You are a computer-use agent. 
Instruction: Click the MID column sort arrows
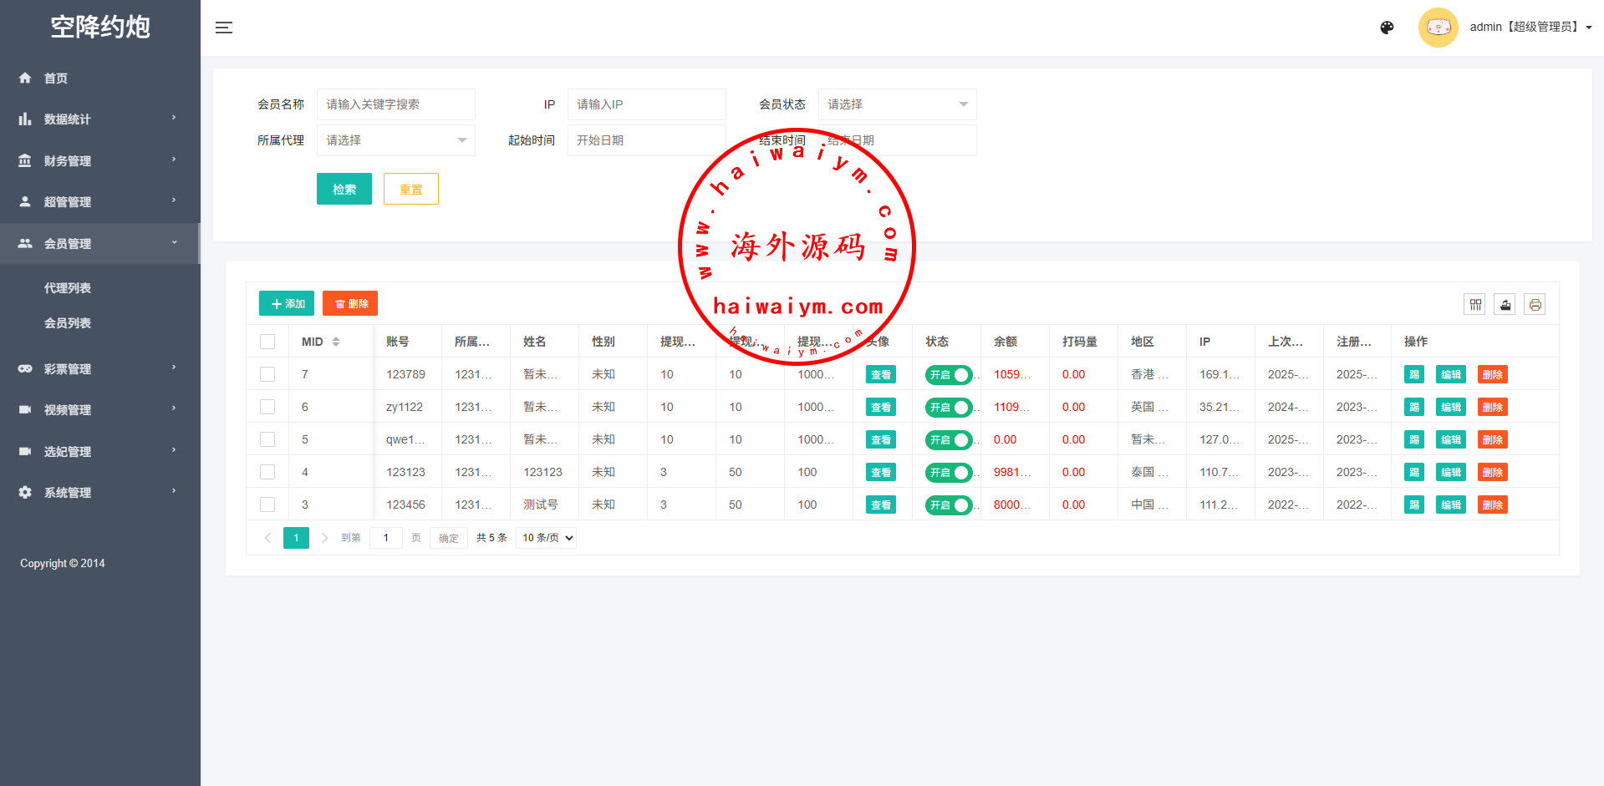coord(336,342)
